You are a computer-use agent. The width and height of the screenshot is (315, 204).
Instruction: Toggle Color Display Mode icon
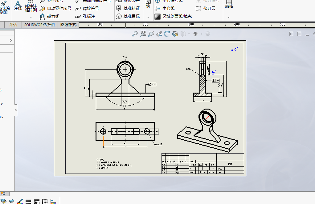53,202
